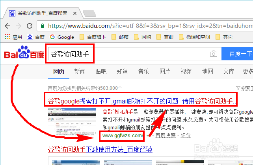Open the 微博和空间 bookmark folder
The image size is (253, 165).
(x=194, y=37)
